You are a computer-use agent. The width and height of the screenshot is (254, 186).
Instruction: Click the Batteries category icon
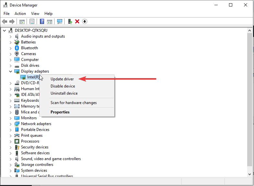point(17,42)
